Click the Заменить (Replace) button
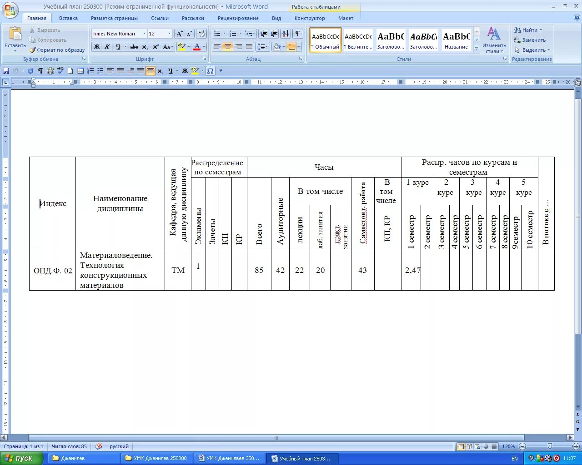The height and width of the screenshot is (465, 582). [530, 40]
